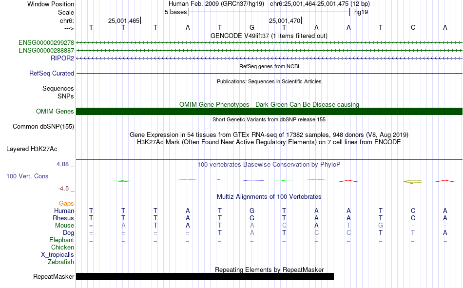The image size is (463, 288).
Task: Click the 5 bases scale bar
Action: click(x=269, y=12)
